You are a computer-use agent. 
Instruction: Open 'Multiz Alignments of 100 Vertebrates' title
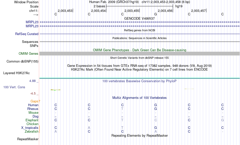139,98
